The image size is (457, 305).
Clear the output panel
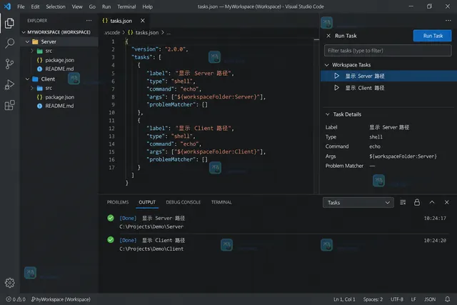(x=403, y=202)
